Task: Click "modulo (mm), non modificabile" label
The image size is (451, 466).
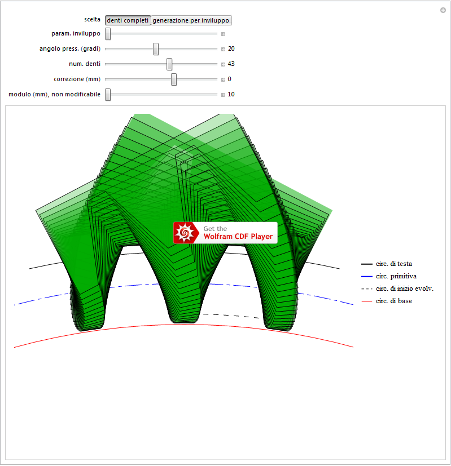Action: 55,94
